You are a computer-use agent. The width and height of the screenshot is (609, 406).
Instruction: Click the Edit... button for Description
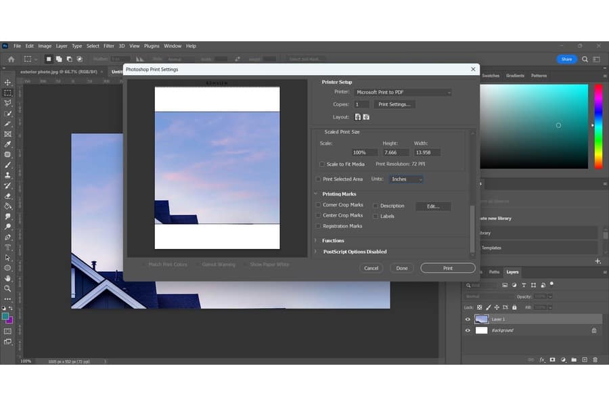[433, 206]
